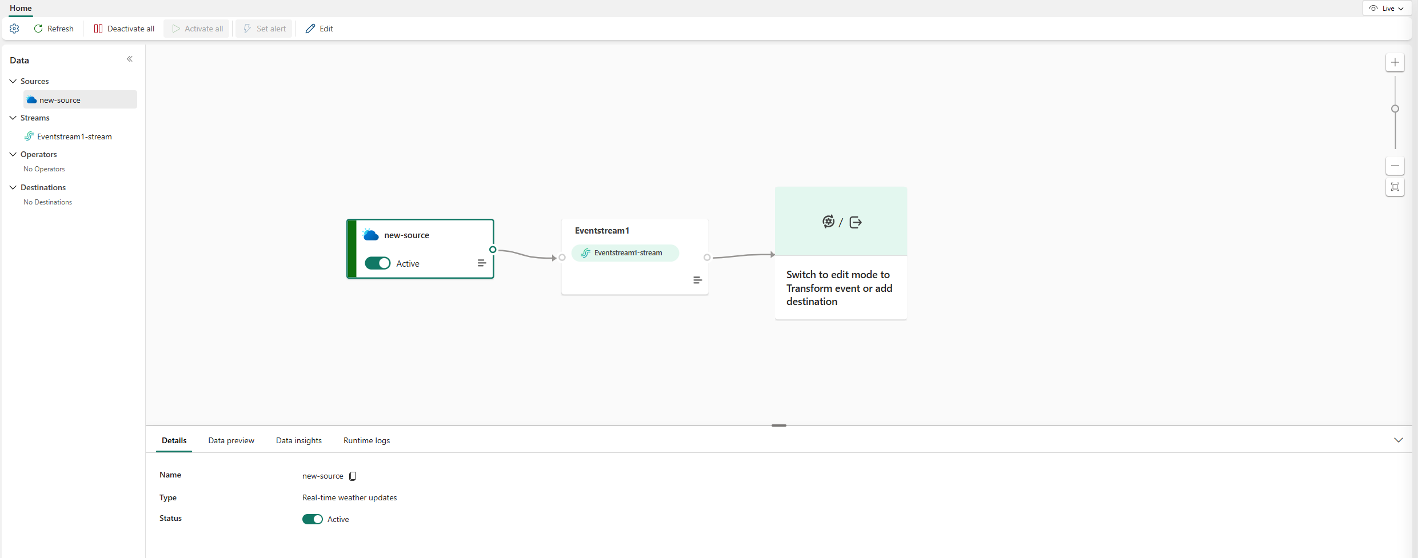Image resolution: width=1418 pixels, height=558 pixels.
Task: Open the Eventstream1 node menu icon
Action: pyautogui.click(x=697, y=280)
